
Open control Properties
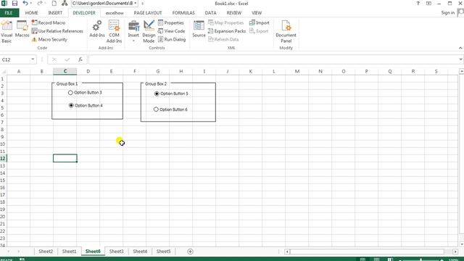[171, 22]
